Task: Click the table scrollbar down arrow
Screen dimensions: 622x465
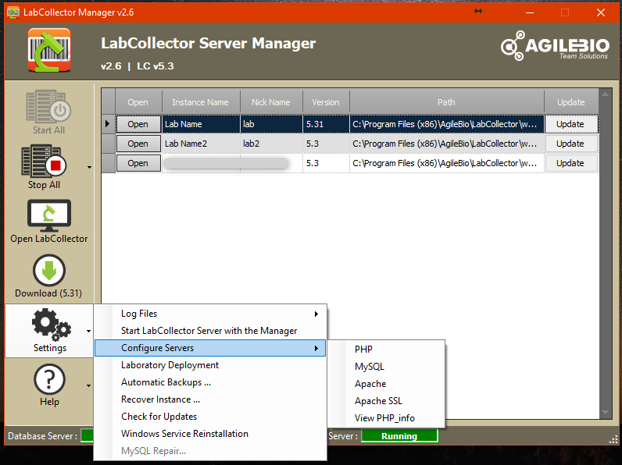Action: click(605, 413)
